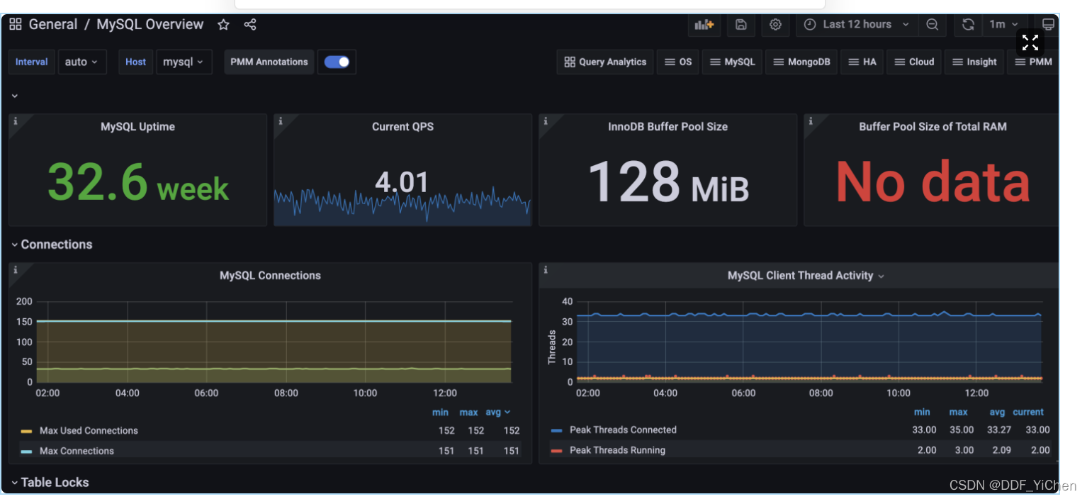Show info for InnoDB Buffer Pool Size panel
Screen dimensions: 1087x499
(545, 121)
